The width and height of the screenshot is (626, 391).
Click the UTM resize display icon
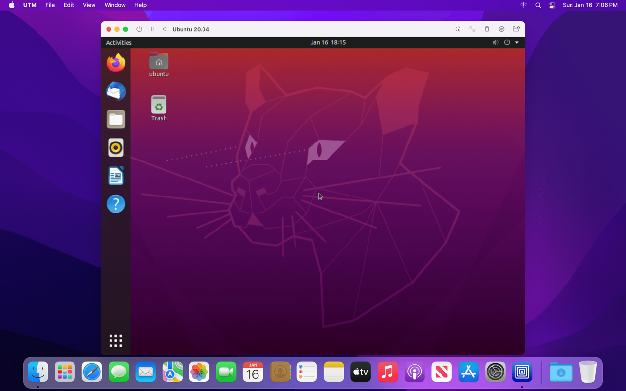click(x=472, y=29)
